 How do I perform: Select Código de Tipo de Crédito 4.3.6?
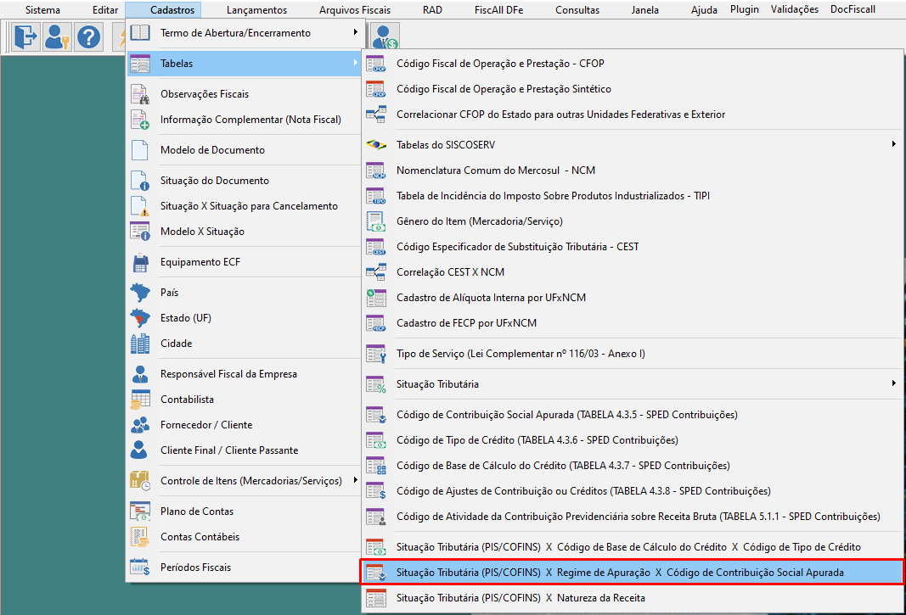[x=632, y=440]
